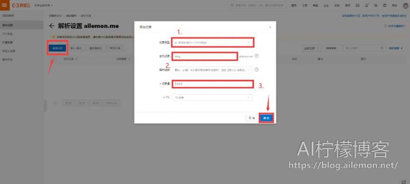Open the user avatar menu

point(405,5)
